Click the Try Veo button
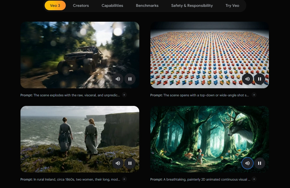This screenshot has height=188, width=290. 232,6
